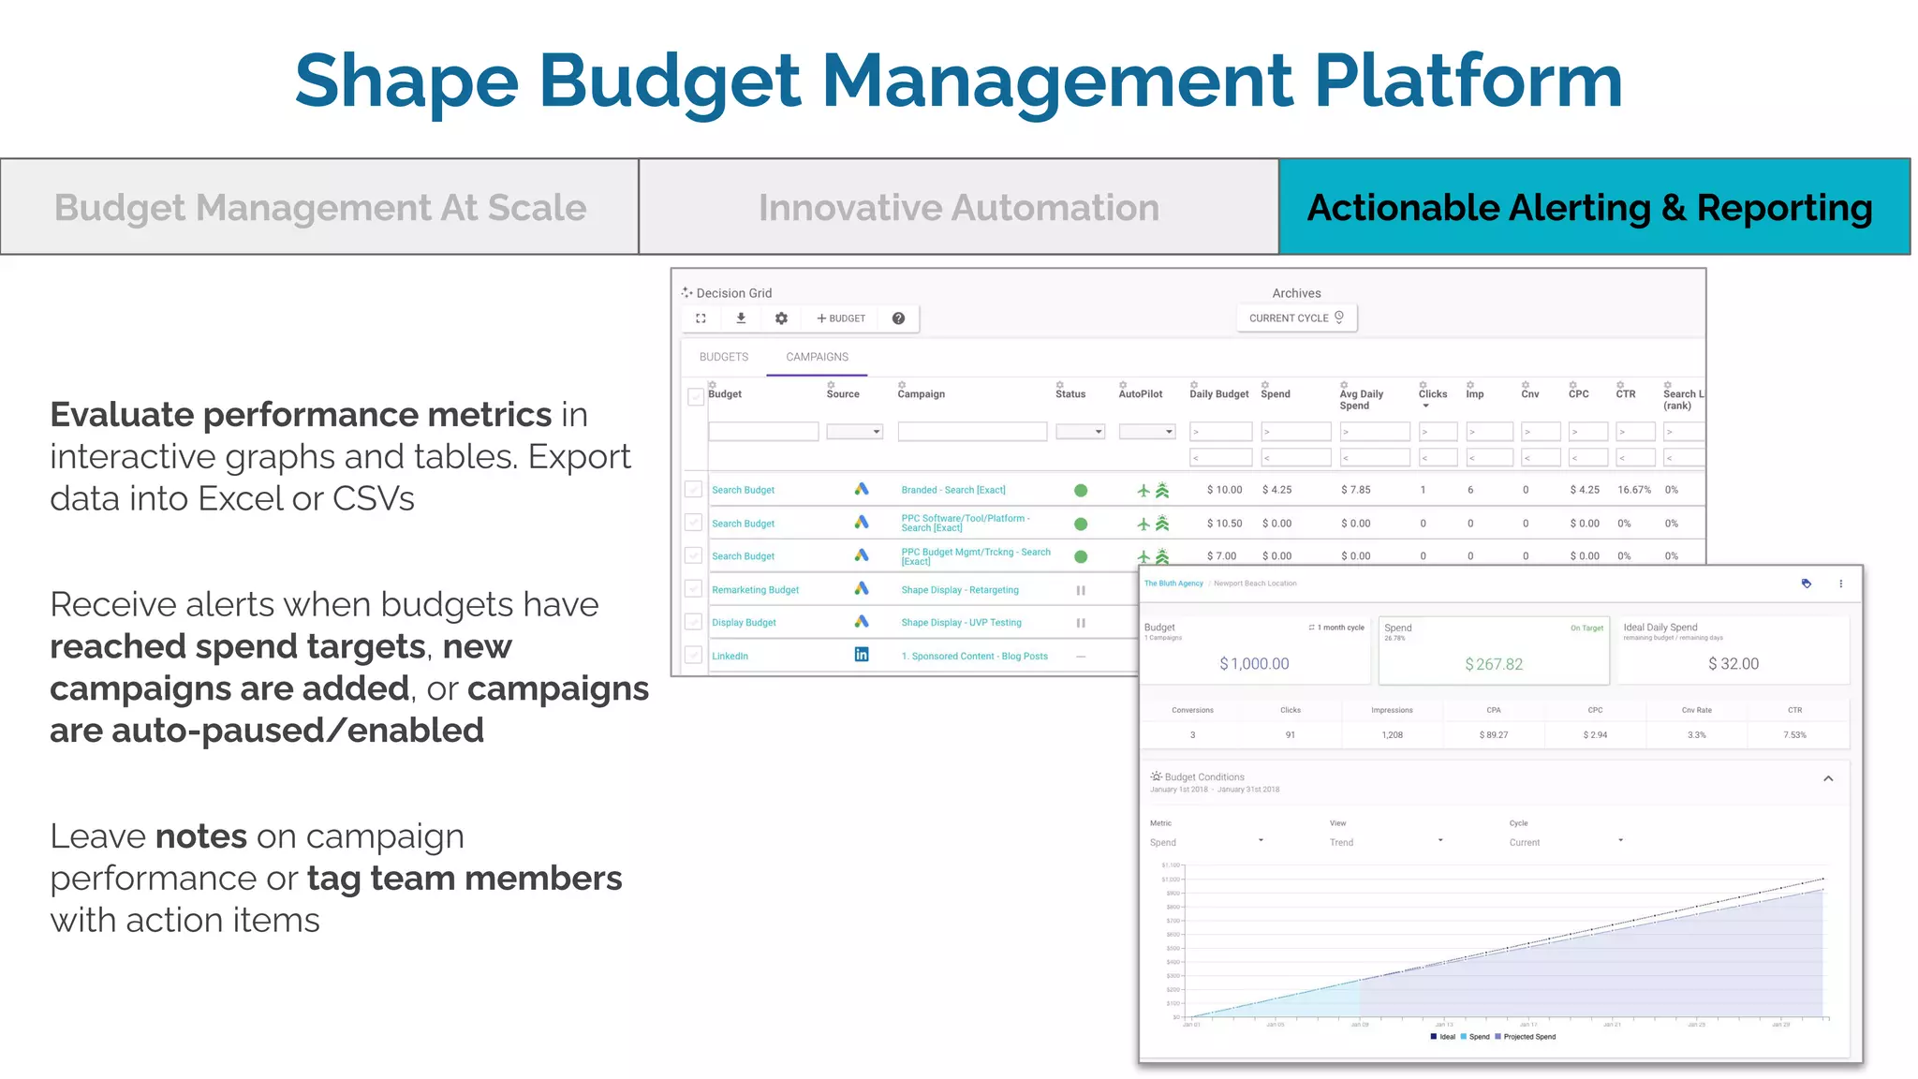
Task: Click gear icon above Campaign column header
Action: (x=902, y=385)
